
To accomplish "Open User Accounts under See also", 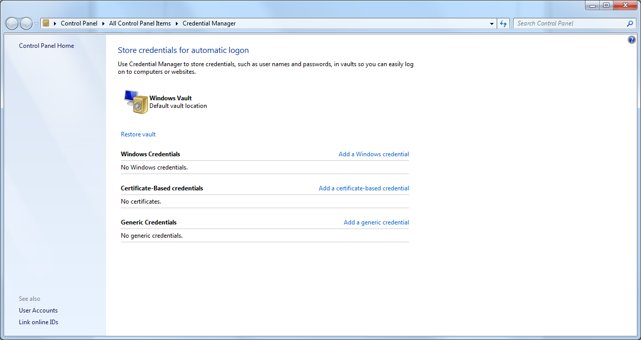I will [38, 310].
